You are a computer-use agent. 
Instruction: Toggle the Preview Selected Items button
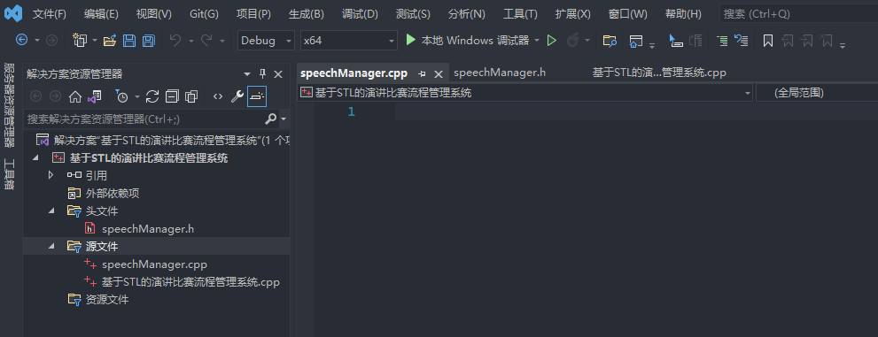(257, 96)
